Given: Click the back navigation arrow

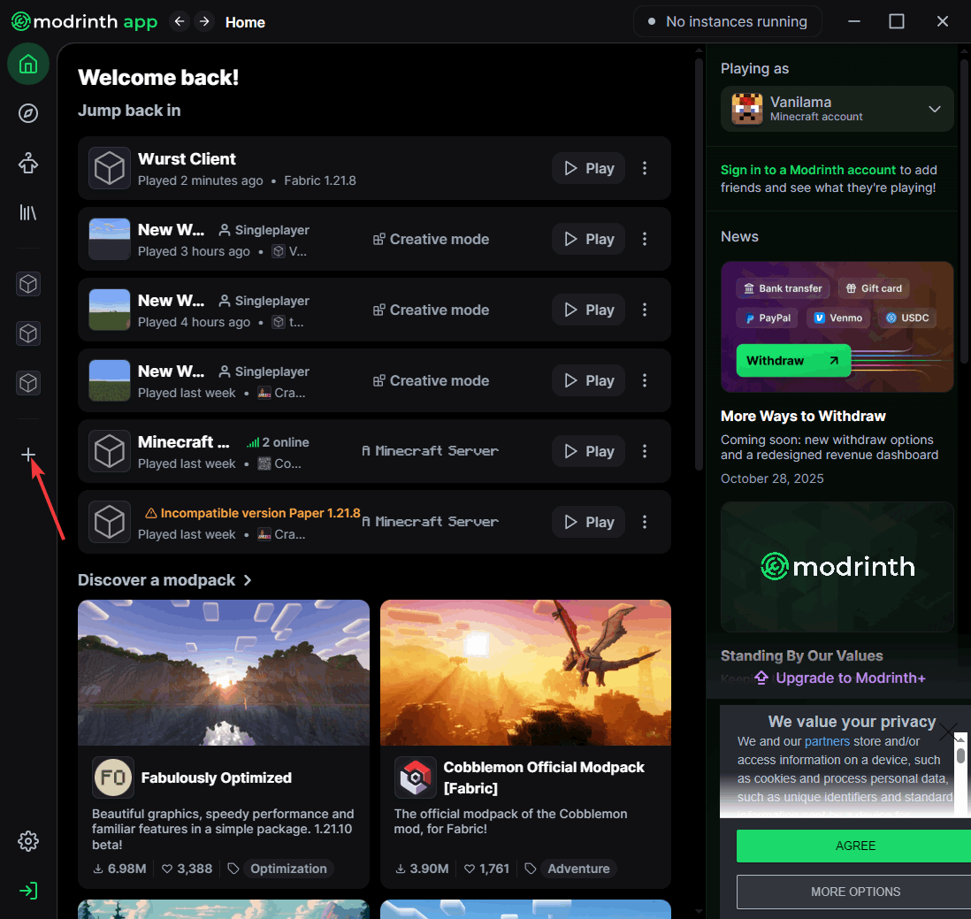Looking at the screenshot, I should [x=179, y=21].
